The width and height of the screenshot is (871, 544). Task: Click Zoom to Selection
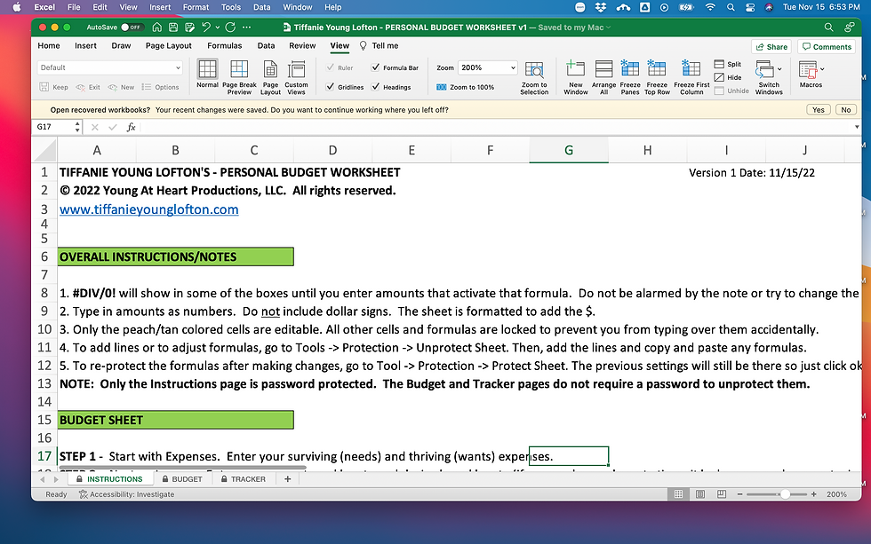534,77
